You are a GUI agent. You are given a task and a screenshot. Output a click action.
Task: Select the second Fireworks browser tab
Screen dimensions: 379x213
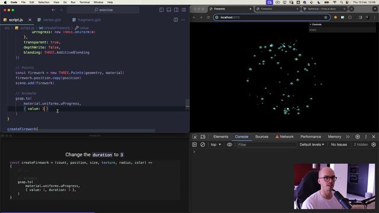point(278,9)
